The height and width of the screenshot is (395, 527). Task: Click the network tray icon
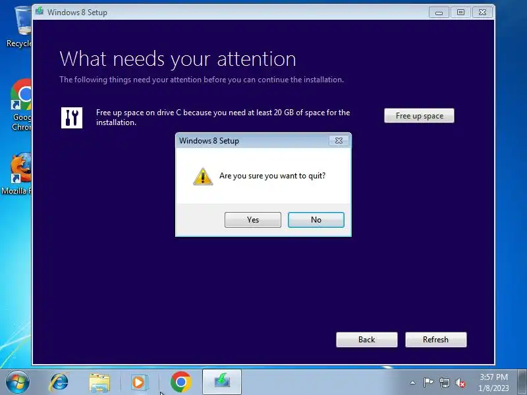(x=444, y=382)
